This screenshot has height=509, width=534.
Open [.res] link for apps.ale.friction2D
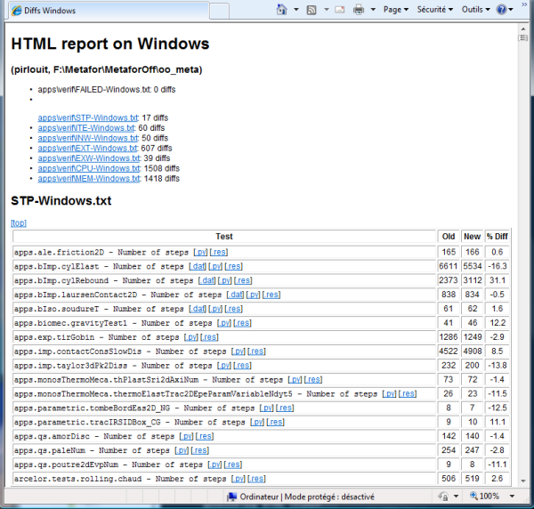pyautogui.click(x=219, y=253)
